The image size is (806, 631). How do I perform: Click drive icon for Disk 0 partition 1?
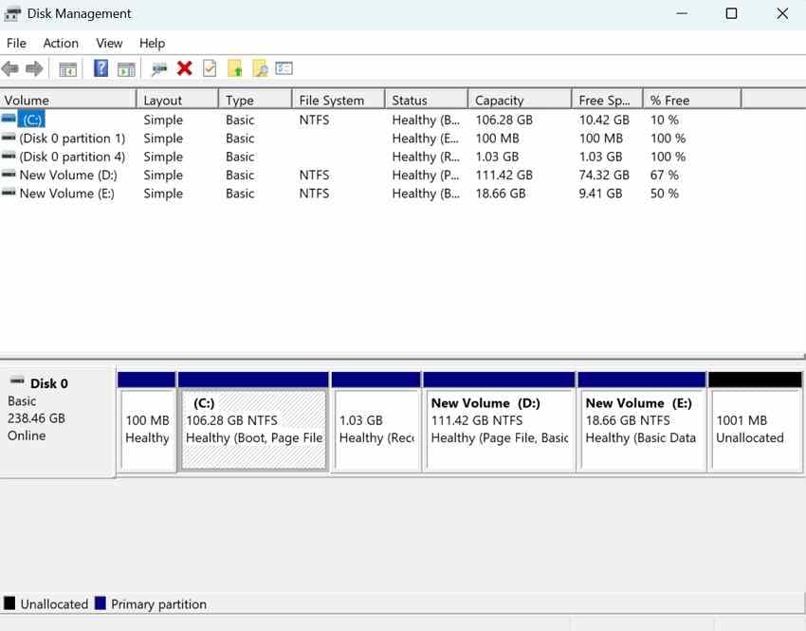pyautogui.click(x=9, y=138)
